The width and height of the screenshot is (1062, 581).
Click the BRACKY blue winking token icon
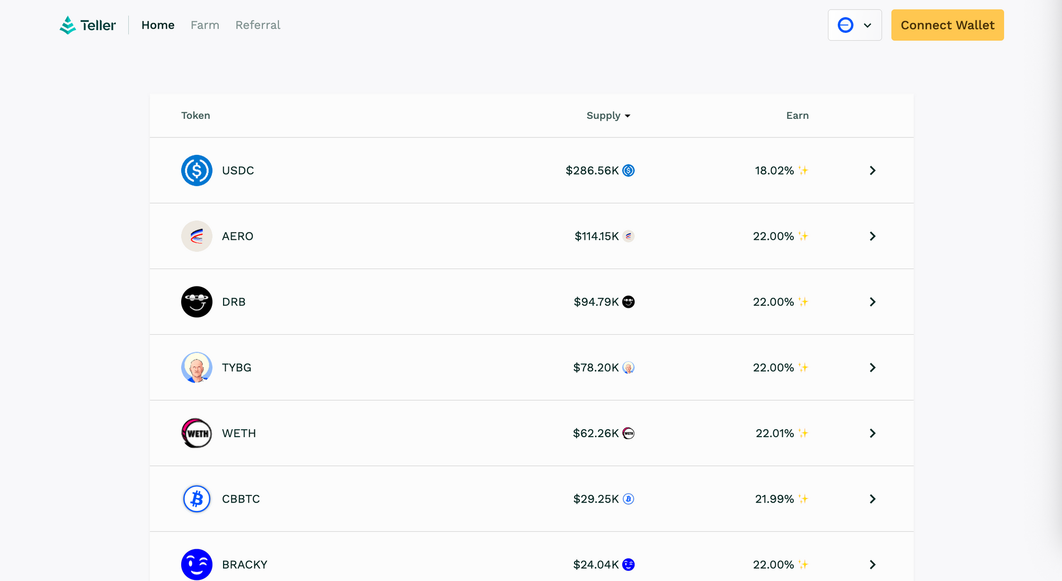196,565
